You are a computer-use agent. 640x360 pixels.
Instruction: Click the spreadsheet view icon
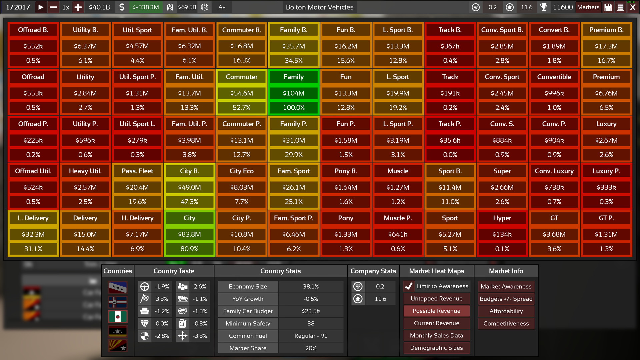621,7
